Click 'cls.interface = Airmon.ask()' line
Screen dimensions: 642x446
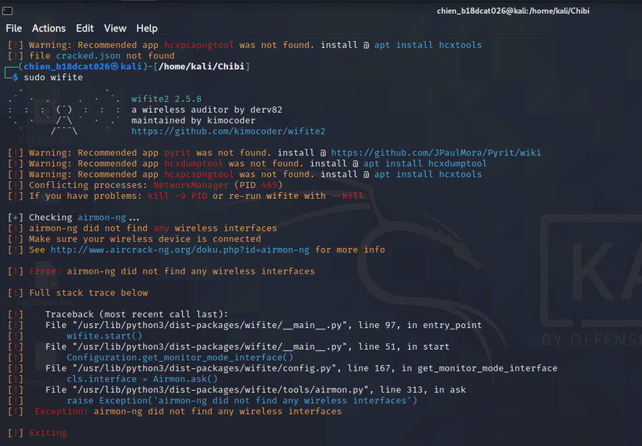coord(142,379)
